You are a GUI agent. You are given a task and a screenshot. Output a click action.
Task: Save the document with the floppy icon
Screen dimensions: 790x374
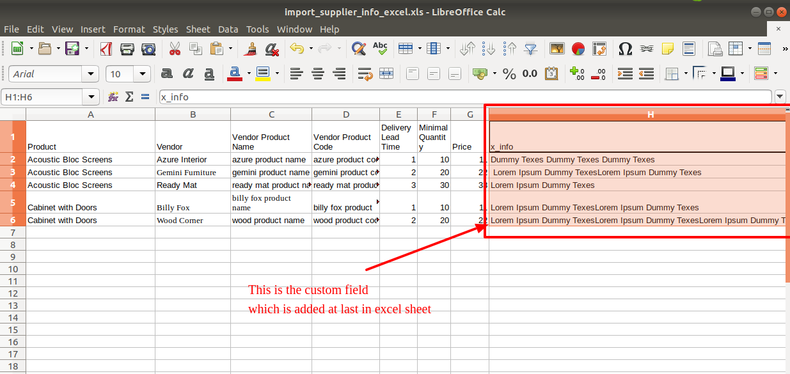tap(72, 49)
